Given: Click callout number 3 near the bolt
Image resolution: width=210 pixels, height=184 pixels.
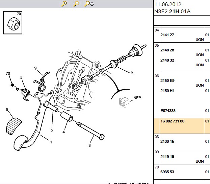Looking at the screenshot, I should tap(89, 145).
